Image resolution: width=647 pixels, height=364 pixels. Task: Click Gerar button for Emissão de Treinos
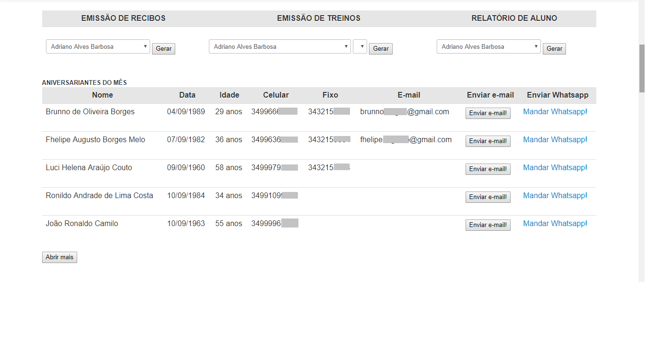coord(380,49)
